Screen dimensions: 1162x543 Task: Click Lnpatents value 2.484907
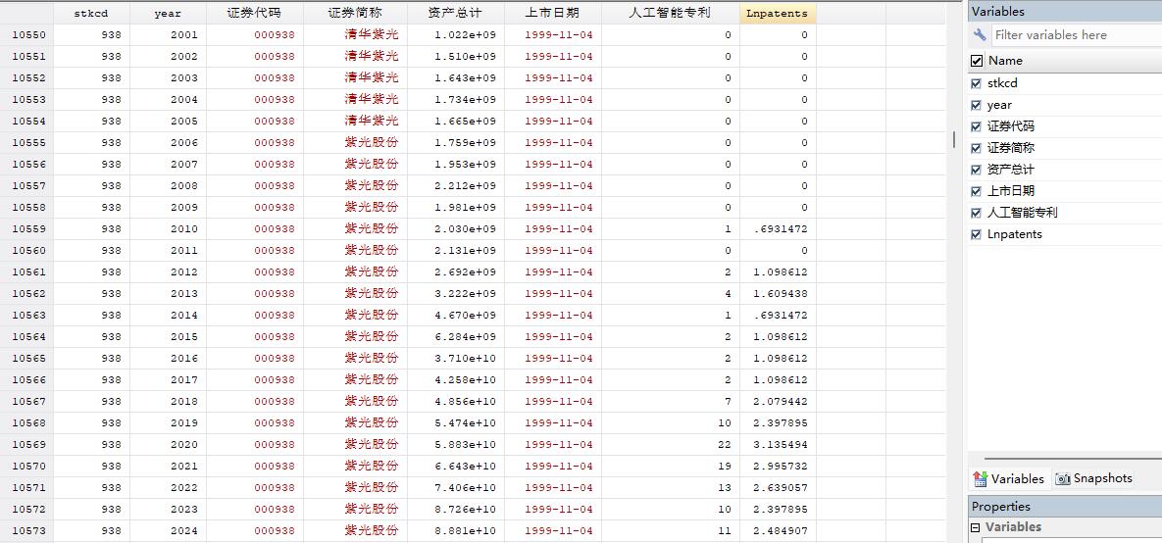[783, 530]
